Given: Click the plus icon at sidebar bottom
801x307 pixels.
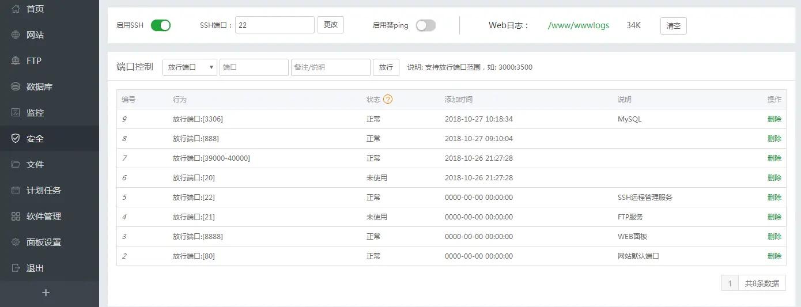Looking at the screenshot, I should (46, 293).
